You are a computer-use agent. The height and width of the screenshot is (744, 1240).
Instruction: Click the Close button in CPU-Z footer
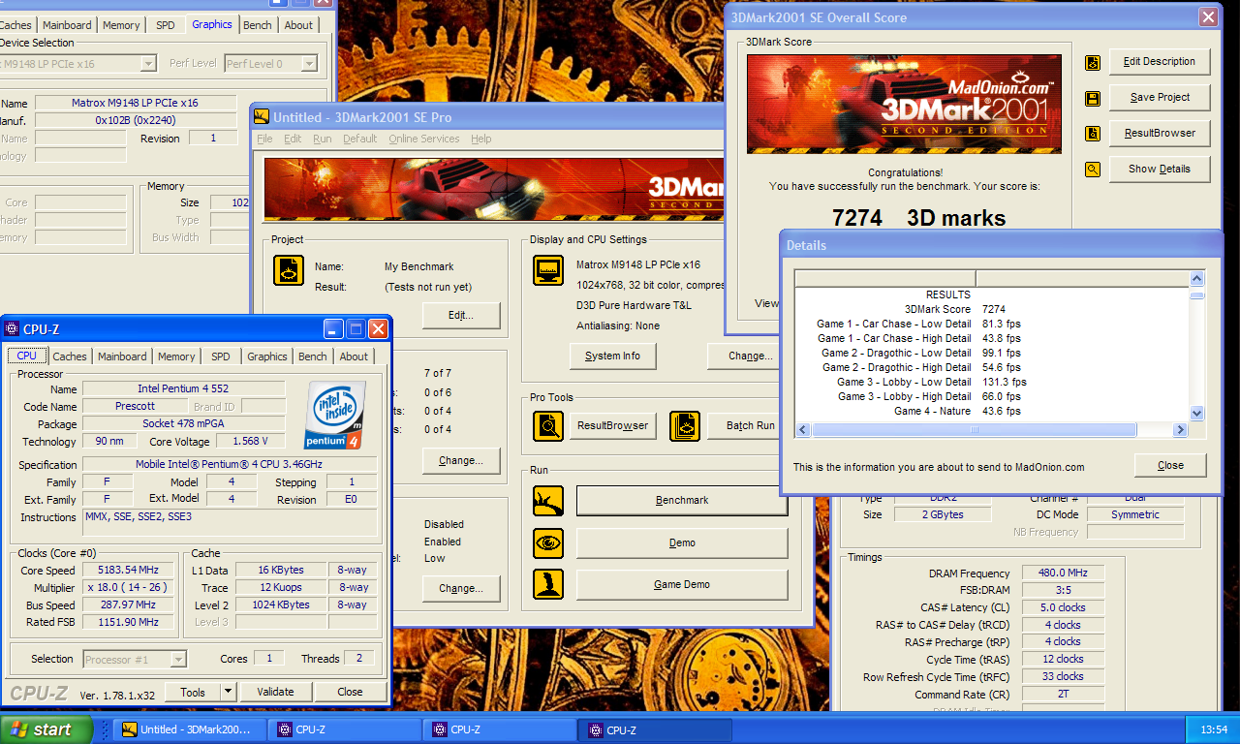pos(350,692)
